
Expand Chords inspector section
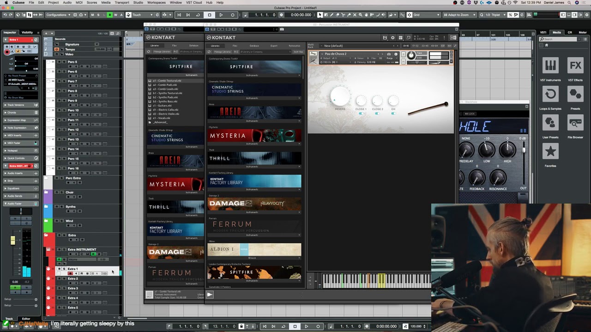tap(20, 113)
